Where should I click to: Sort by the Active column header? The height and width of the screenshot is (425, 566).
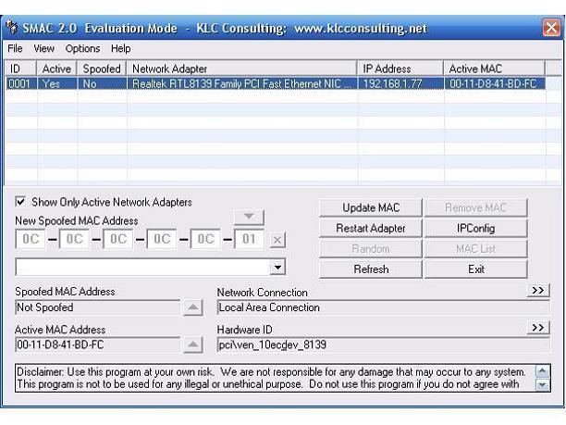(x=56, y=69)
